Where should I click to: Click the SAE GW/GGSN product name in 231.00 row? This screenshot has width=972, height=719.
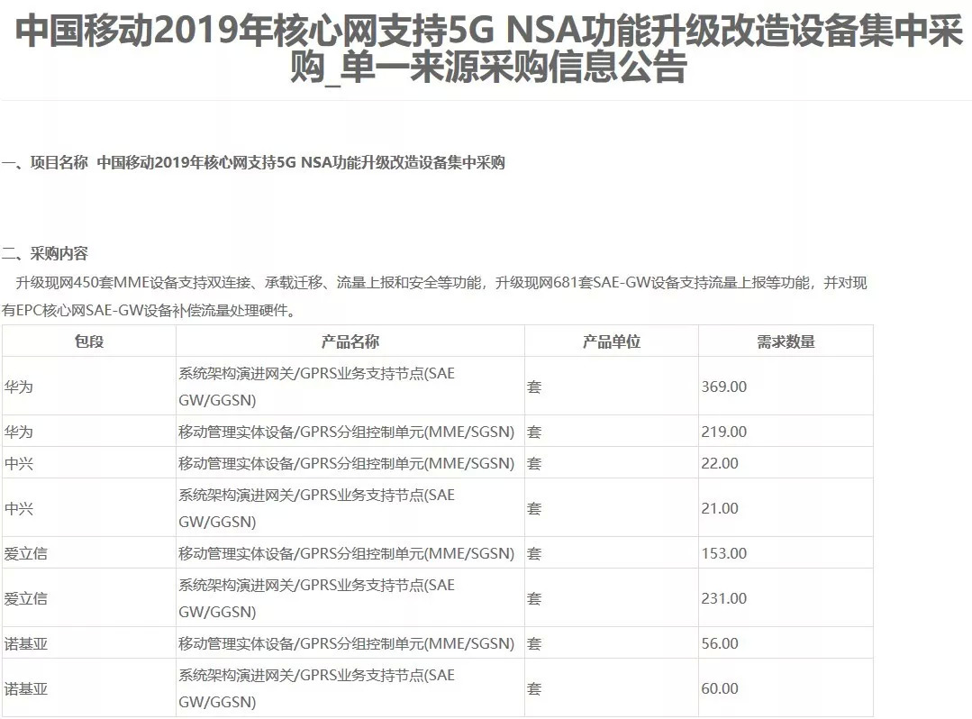[317, 598]
